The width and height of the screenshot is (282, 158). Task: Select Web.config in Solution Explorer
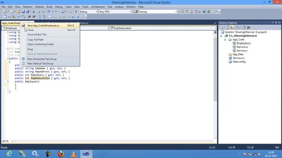239,62
